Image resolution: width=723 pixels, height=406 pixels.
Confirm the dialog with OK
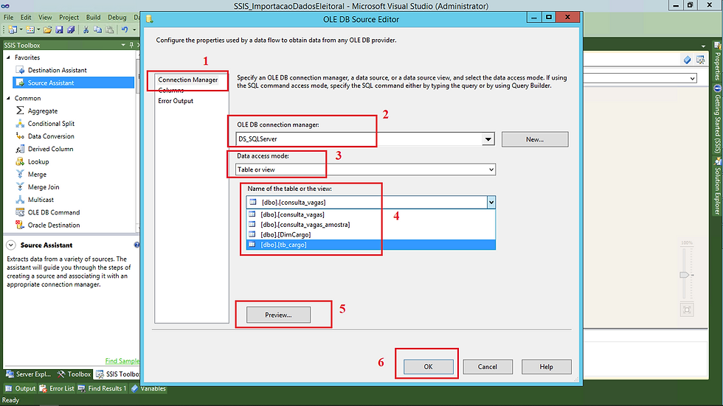[x=429, y=367]
